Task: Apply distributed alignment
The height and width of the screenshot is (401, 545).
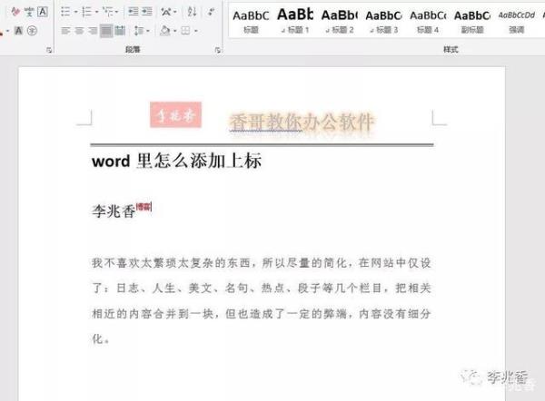Action: click(120, 31)
